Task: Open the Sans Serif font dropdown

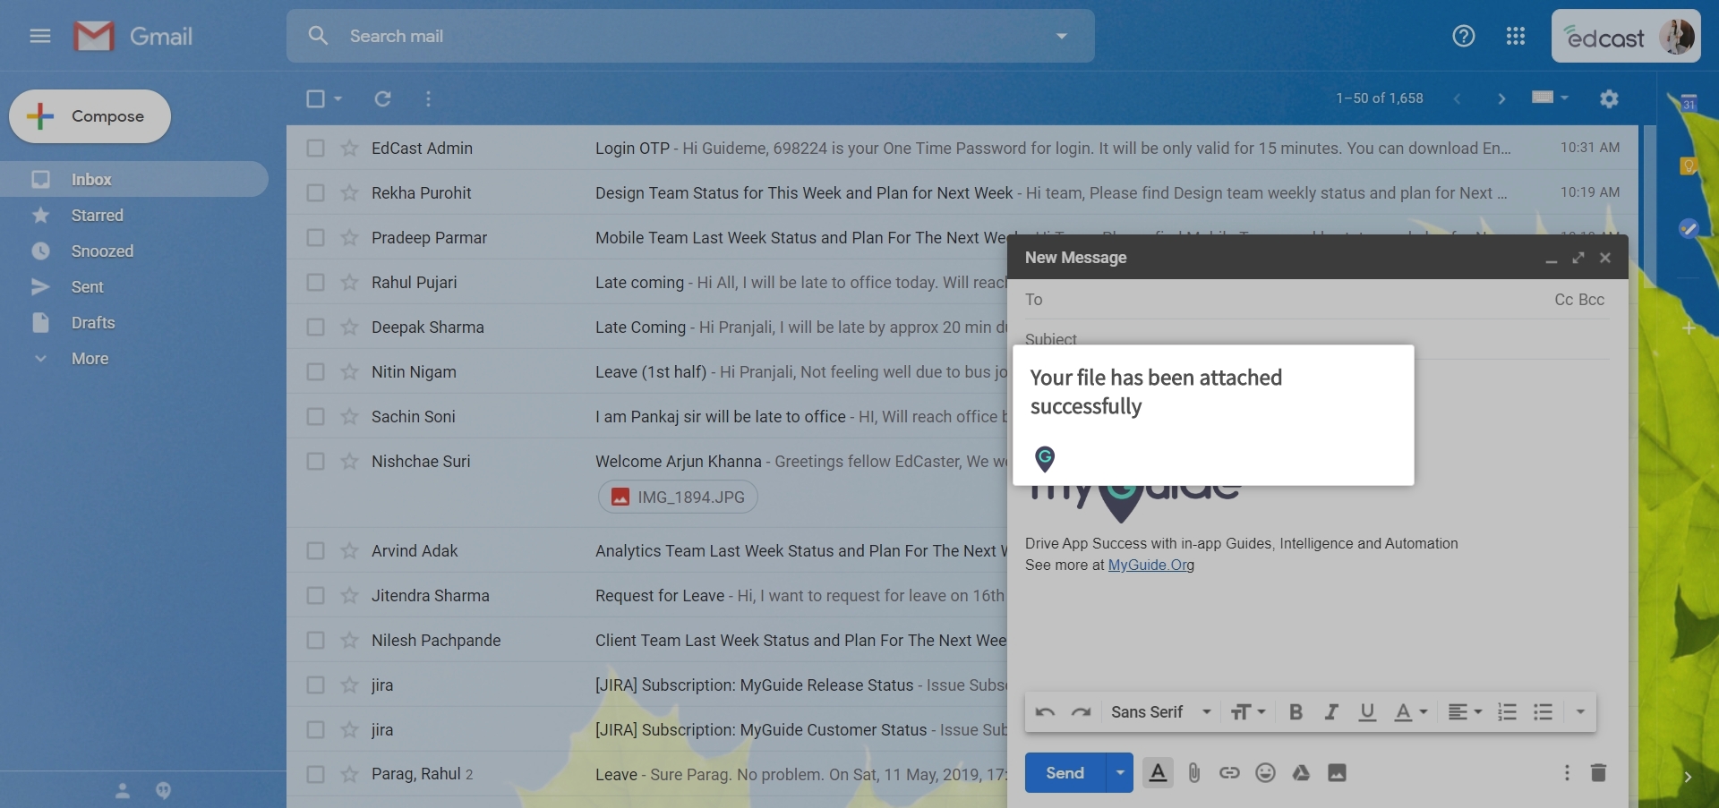Action: pos(1161,712)
